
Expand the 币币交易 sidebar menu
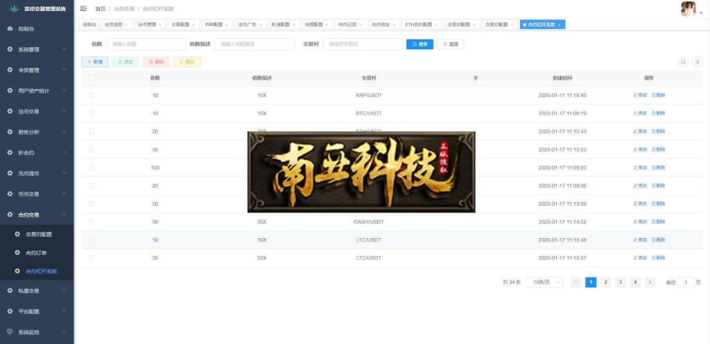tap(37, 194)
